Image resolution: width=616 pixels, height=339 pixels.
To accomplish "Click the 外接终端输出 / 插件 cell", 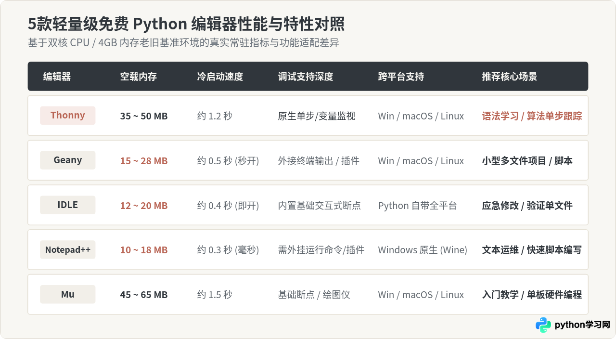I will click(x=319, y=161).
